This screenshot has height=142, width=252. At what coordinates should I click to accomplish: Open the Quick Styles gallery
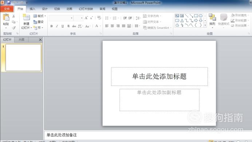[x=224, y=21]
